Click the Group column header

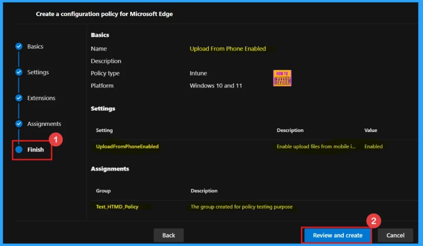[x=103, y=191]
